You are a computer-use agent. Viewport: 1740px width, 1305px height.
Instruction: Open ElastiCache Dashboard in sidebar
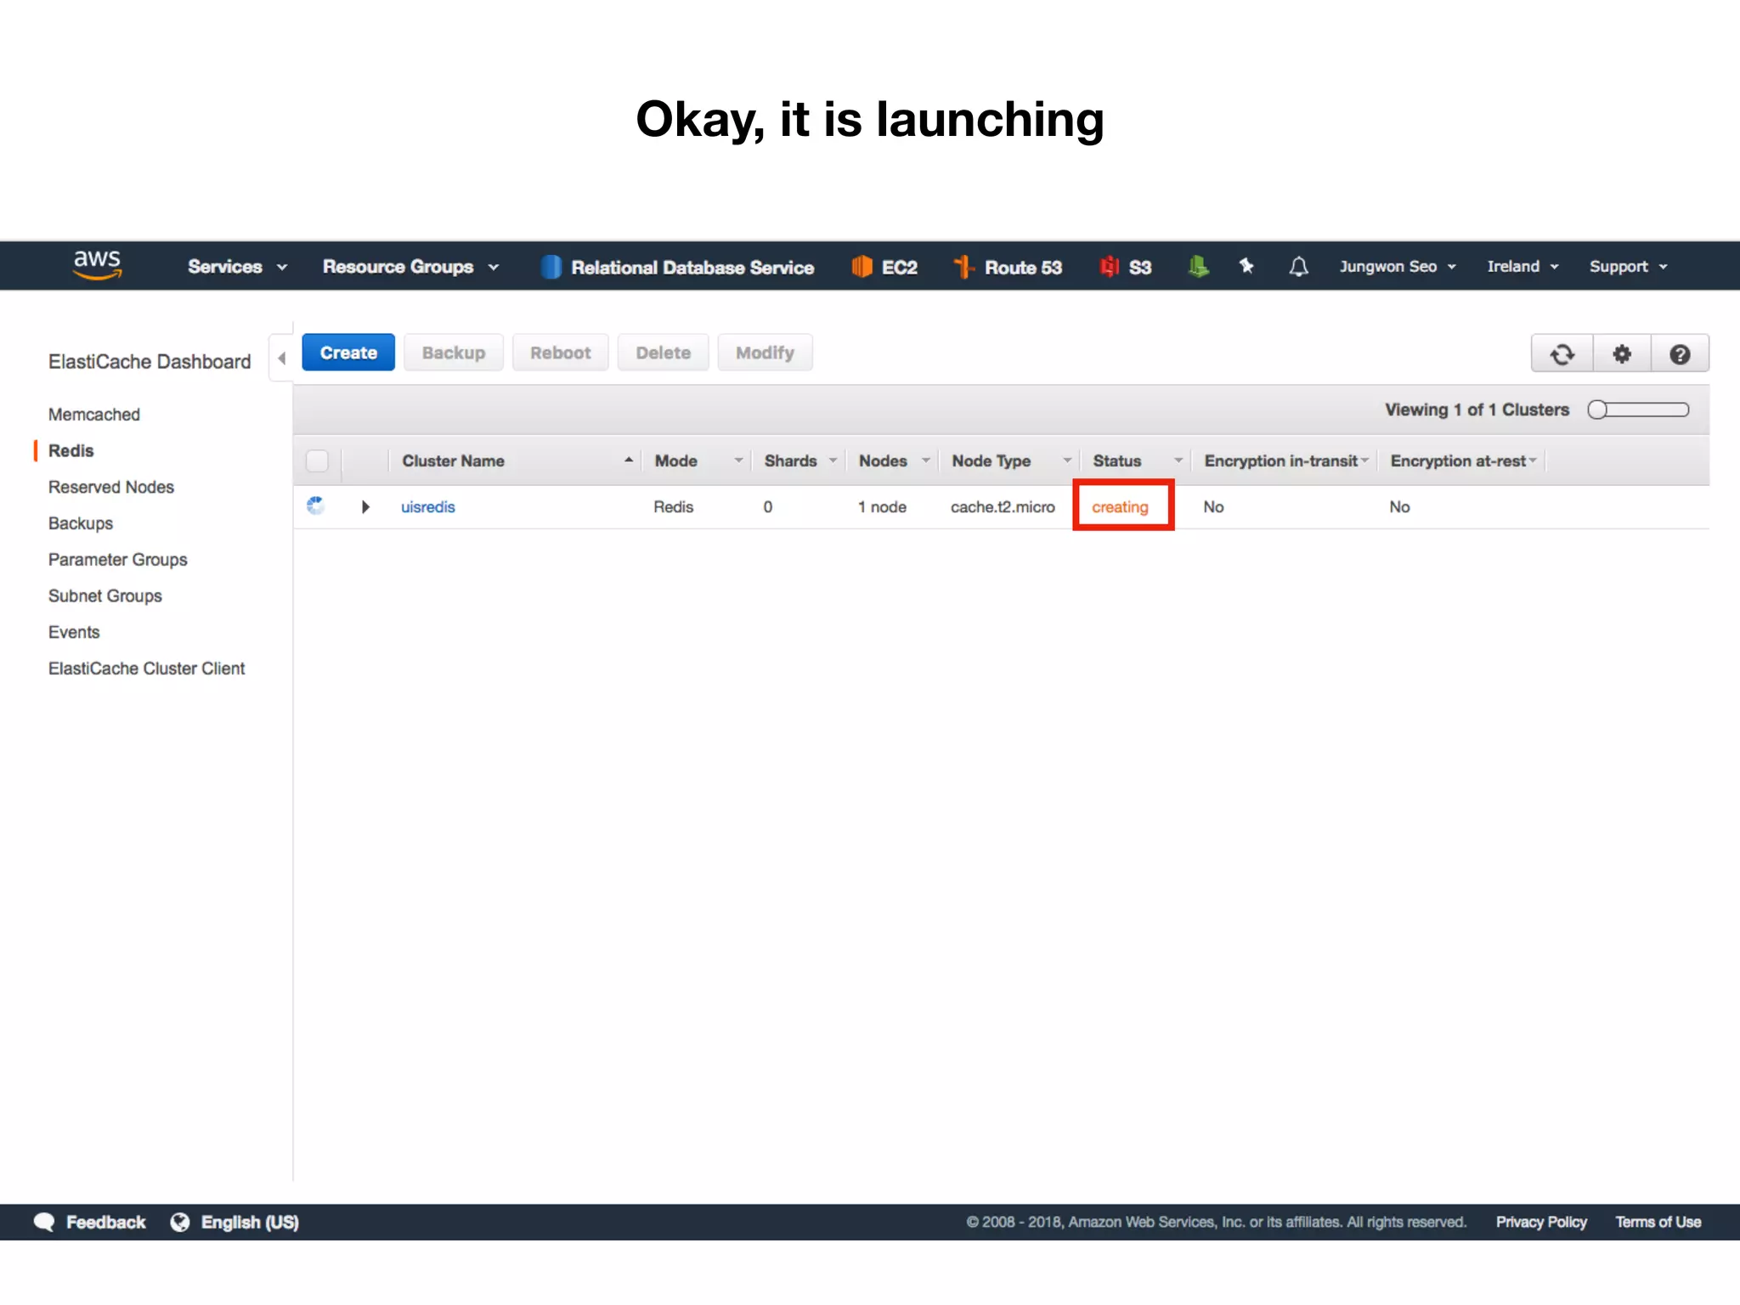[x=150, y=362]
